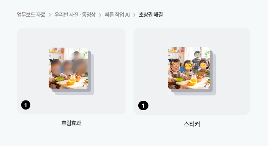Select the 스티커 text label
268x146 pixels.
192,124
